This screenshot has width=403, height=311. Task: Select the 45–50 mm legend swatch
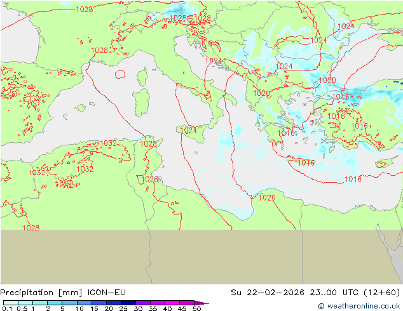(187, 303)
